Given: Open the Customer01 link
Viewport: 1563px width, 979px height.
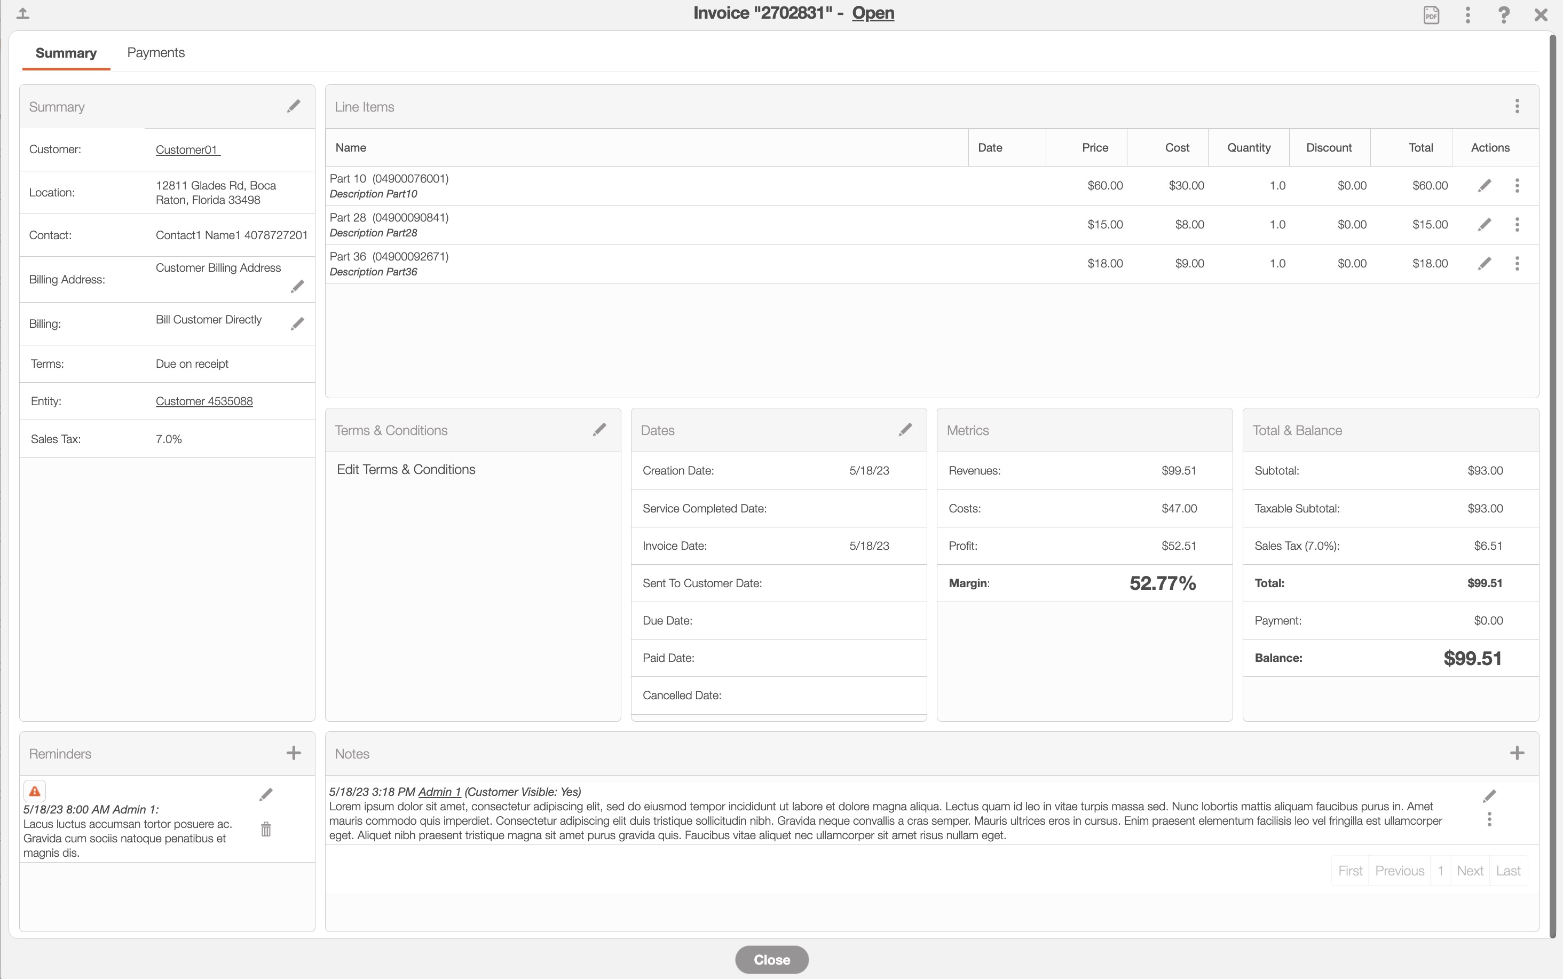Looking at the screenshot, I should click(187, 149).
